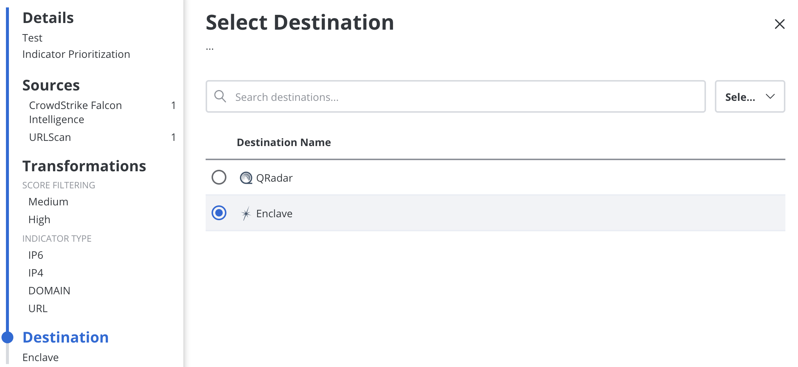Open the Transformations step
This screenshot has width=798, height=367.
[x=84, y=166]
